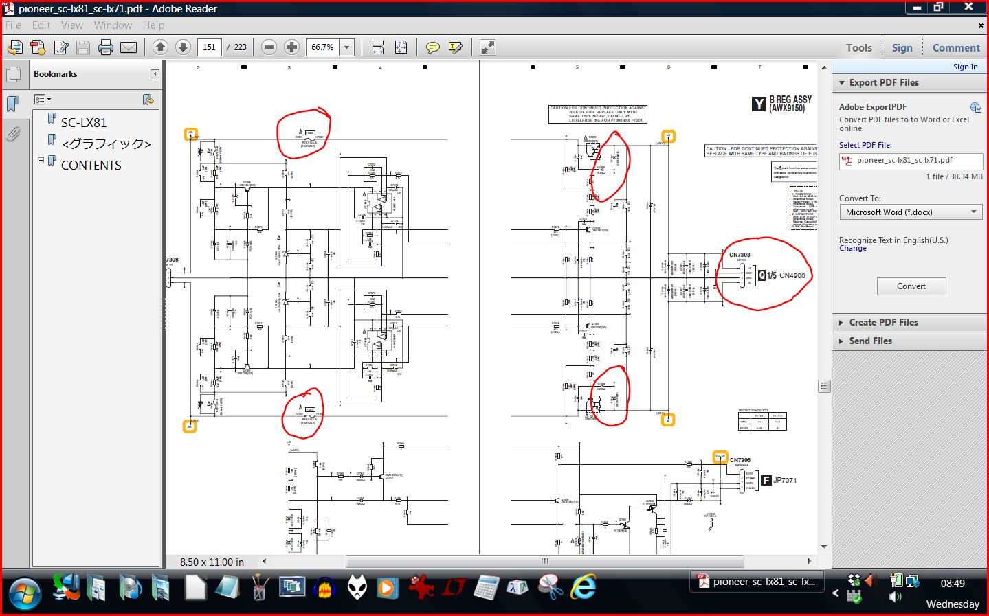The image size is (989, 616).
Task: Click the pioneer_sc-lx81 taskbar window button
Action: 757,582
